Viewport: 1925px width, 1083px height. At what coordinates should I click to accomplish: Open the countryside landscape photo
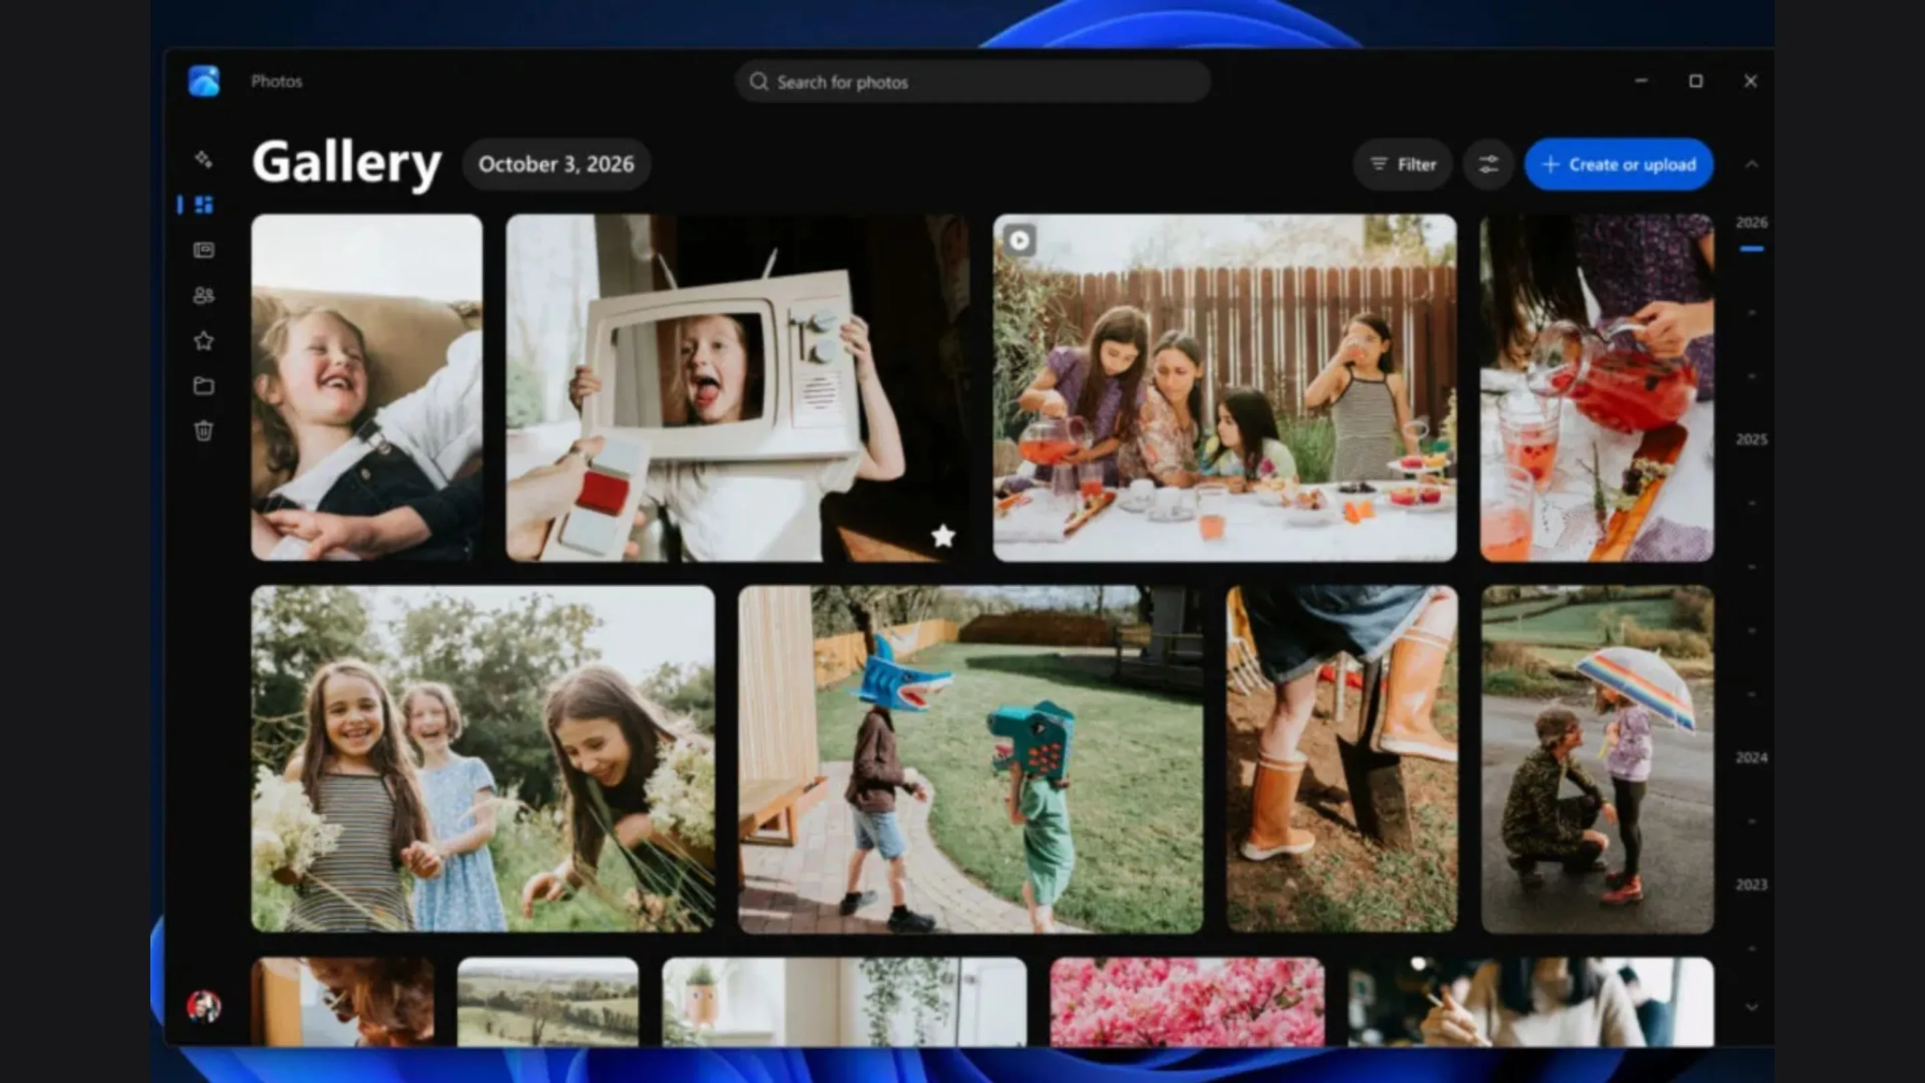pos(548,1001)
